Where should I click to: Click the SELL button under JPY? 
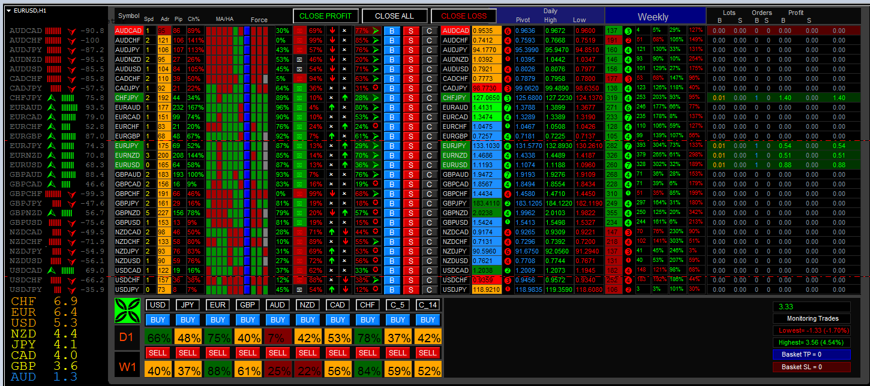tap(188, 352)
